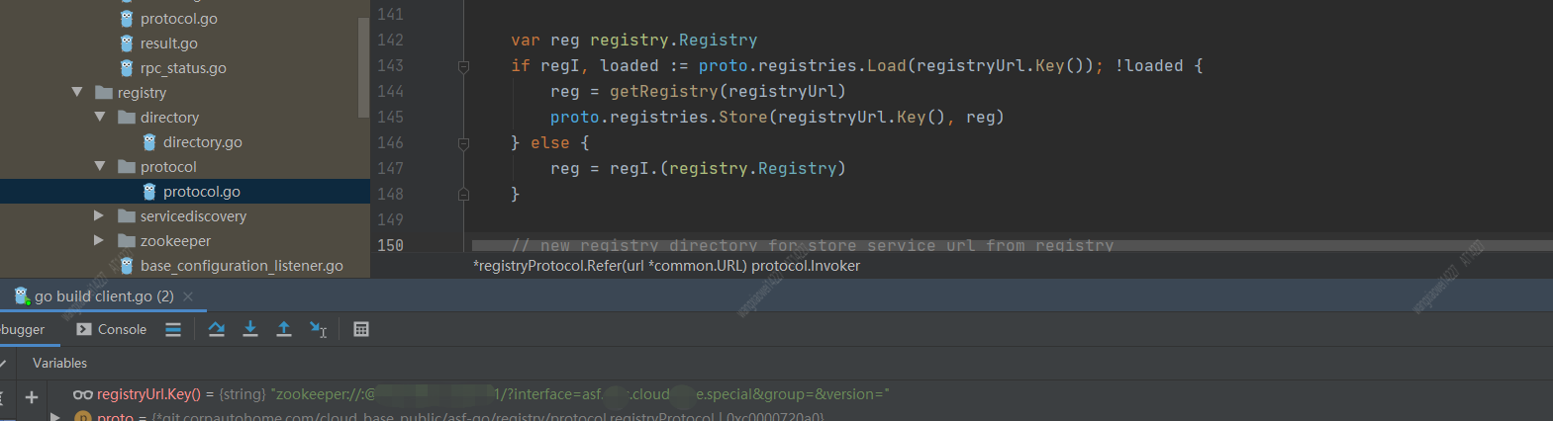Click the servicediscovery folder icon

click(x=127, y=215)
